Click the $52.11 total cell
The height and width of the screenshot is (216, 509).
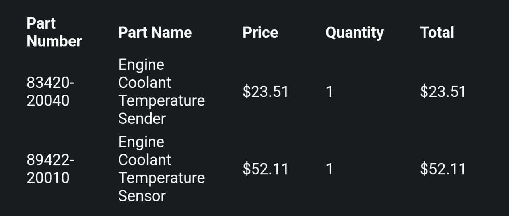(443, 169)
